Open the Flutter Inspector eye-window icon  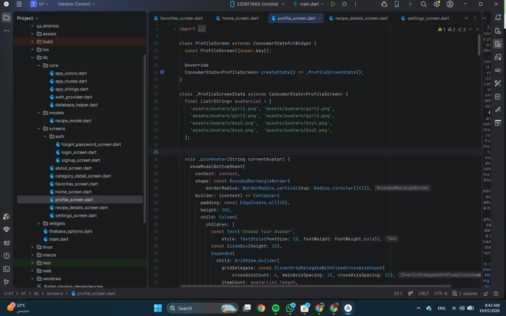tap(498, 123)
